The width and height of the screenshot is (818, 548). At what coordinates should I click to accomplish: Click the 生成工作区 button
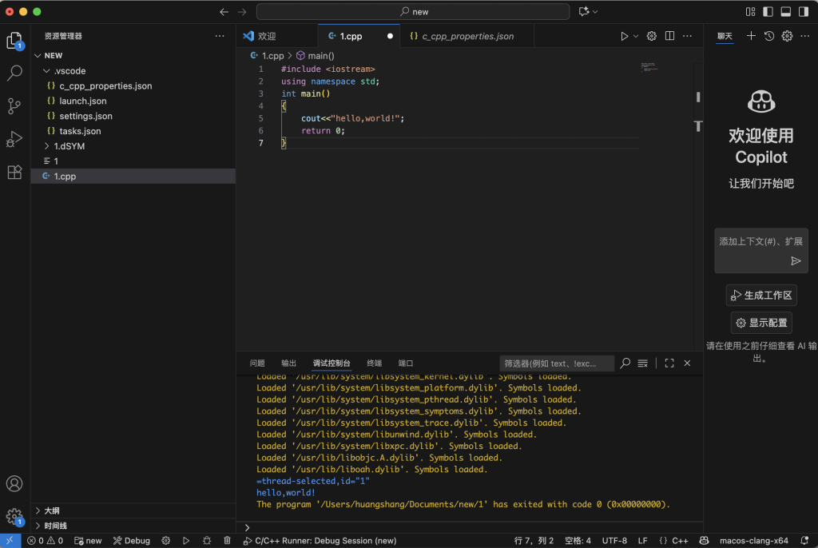coord(761,296)
